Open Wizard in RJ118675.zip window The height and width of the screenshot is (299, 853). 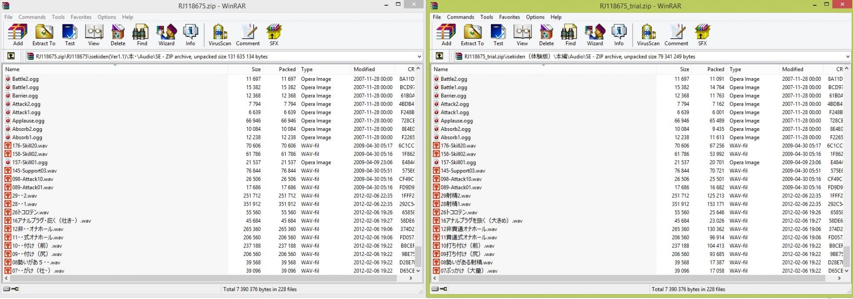pos(166,35)
